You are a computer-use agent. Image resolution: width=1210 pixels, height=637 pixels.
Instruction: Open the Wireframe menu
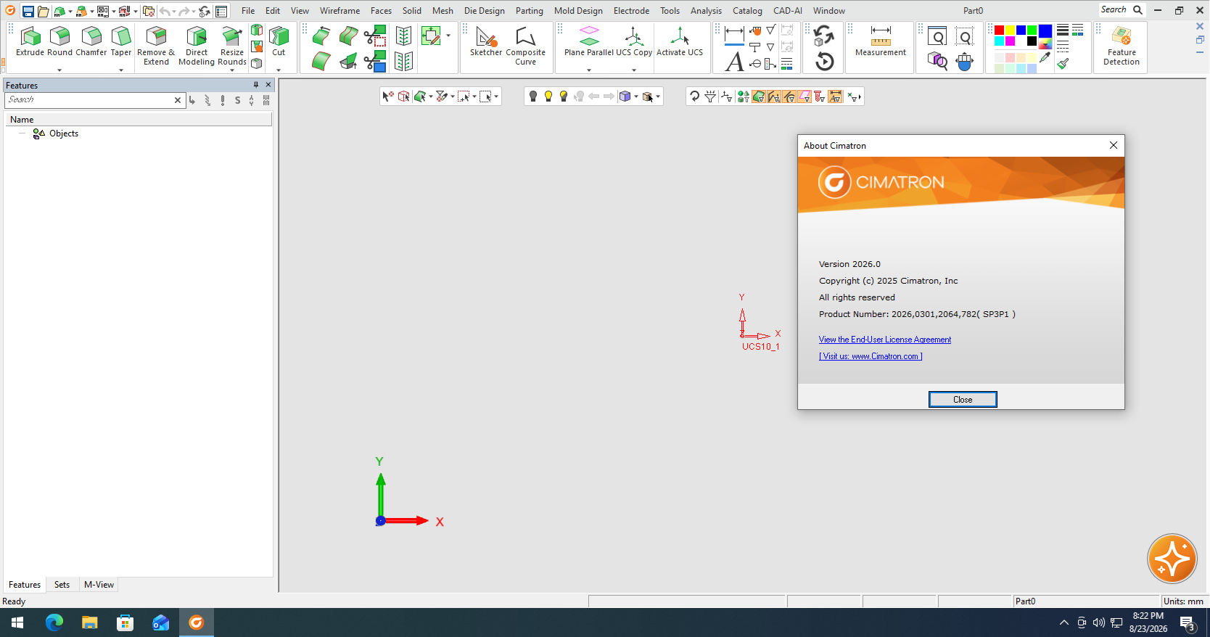pos(339,11)
